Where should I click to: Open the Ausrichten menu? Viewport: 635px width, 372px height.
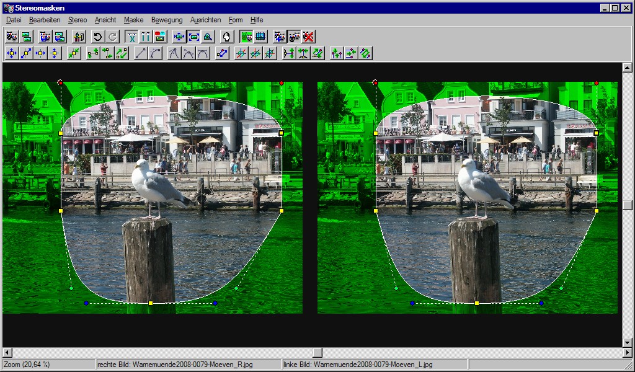(x=205, y=20)
